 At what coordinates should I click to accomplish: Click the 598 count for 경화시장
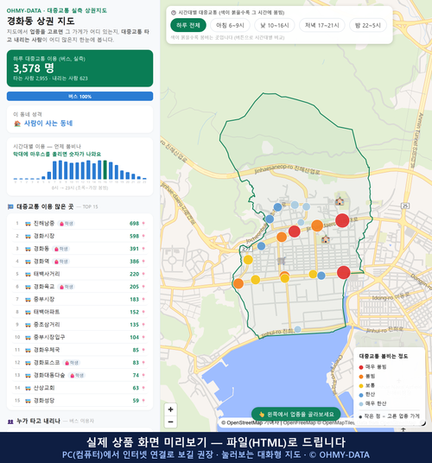(135, 236)
